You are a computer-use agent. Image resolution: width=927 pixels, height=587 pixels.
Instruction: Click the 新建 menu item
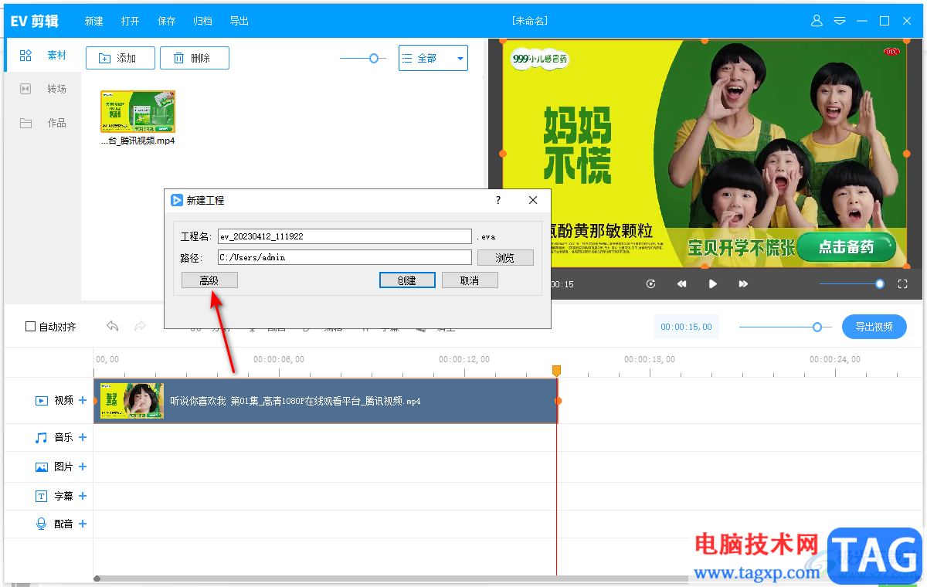click(x=94, y=22)
